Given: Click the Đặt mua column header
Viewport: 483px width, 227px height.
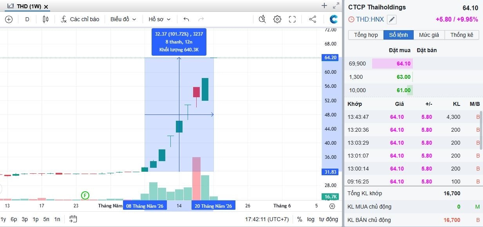Looking at the screenshot, I should 400,50.
